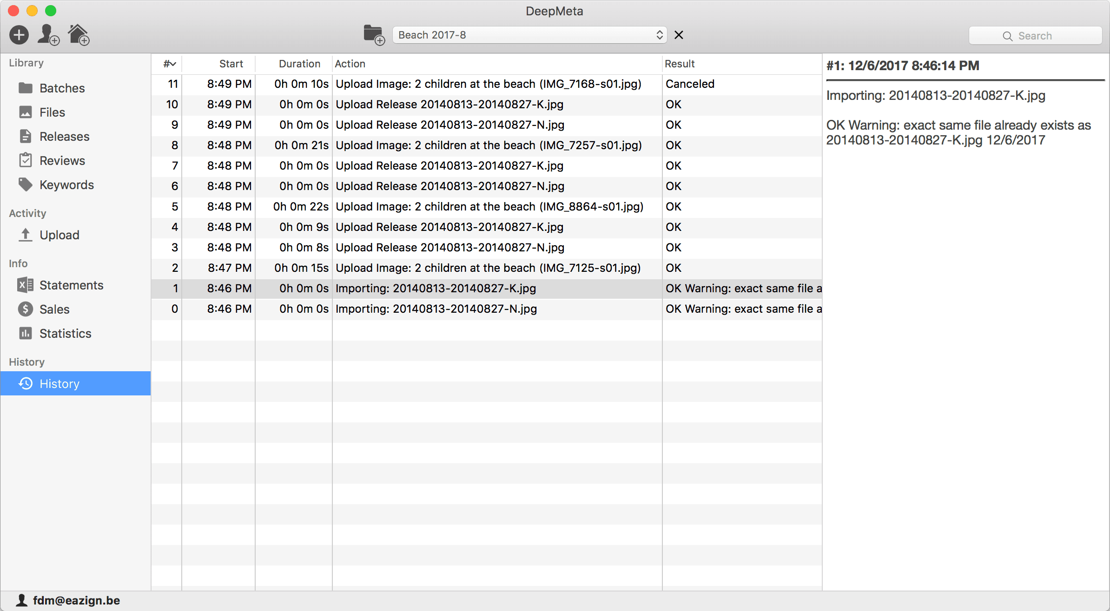This screenshot has width=1110, height=611.
Task: Open Releases in the sidebar
Action: pos(75,136)
